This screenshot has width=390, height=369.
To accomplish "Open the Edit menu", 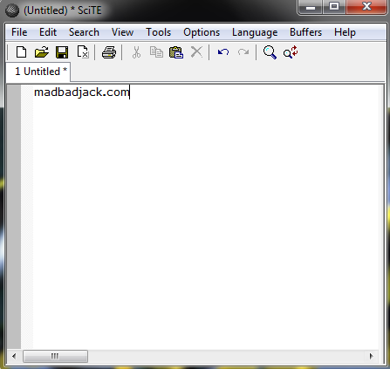I will tap(48, 32).
